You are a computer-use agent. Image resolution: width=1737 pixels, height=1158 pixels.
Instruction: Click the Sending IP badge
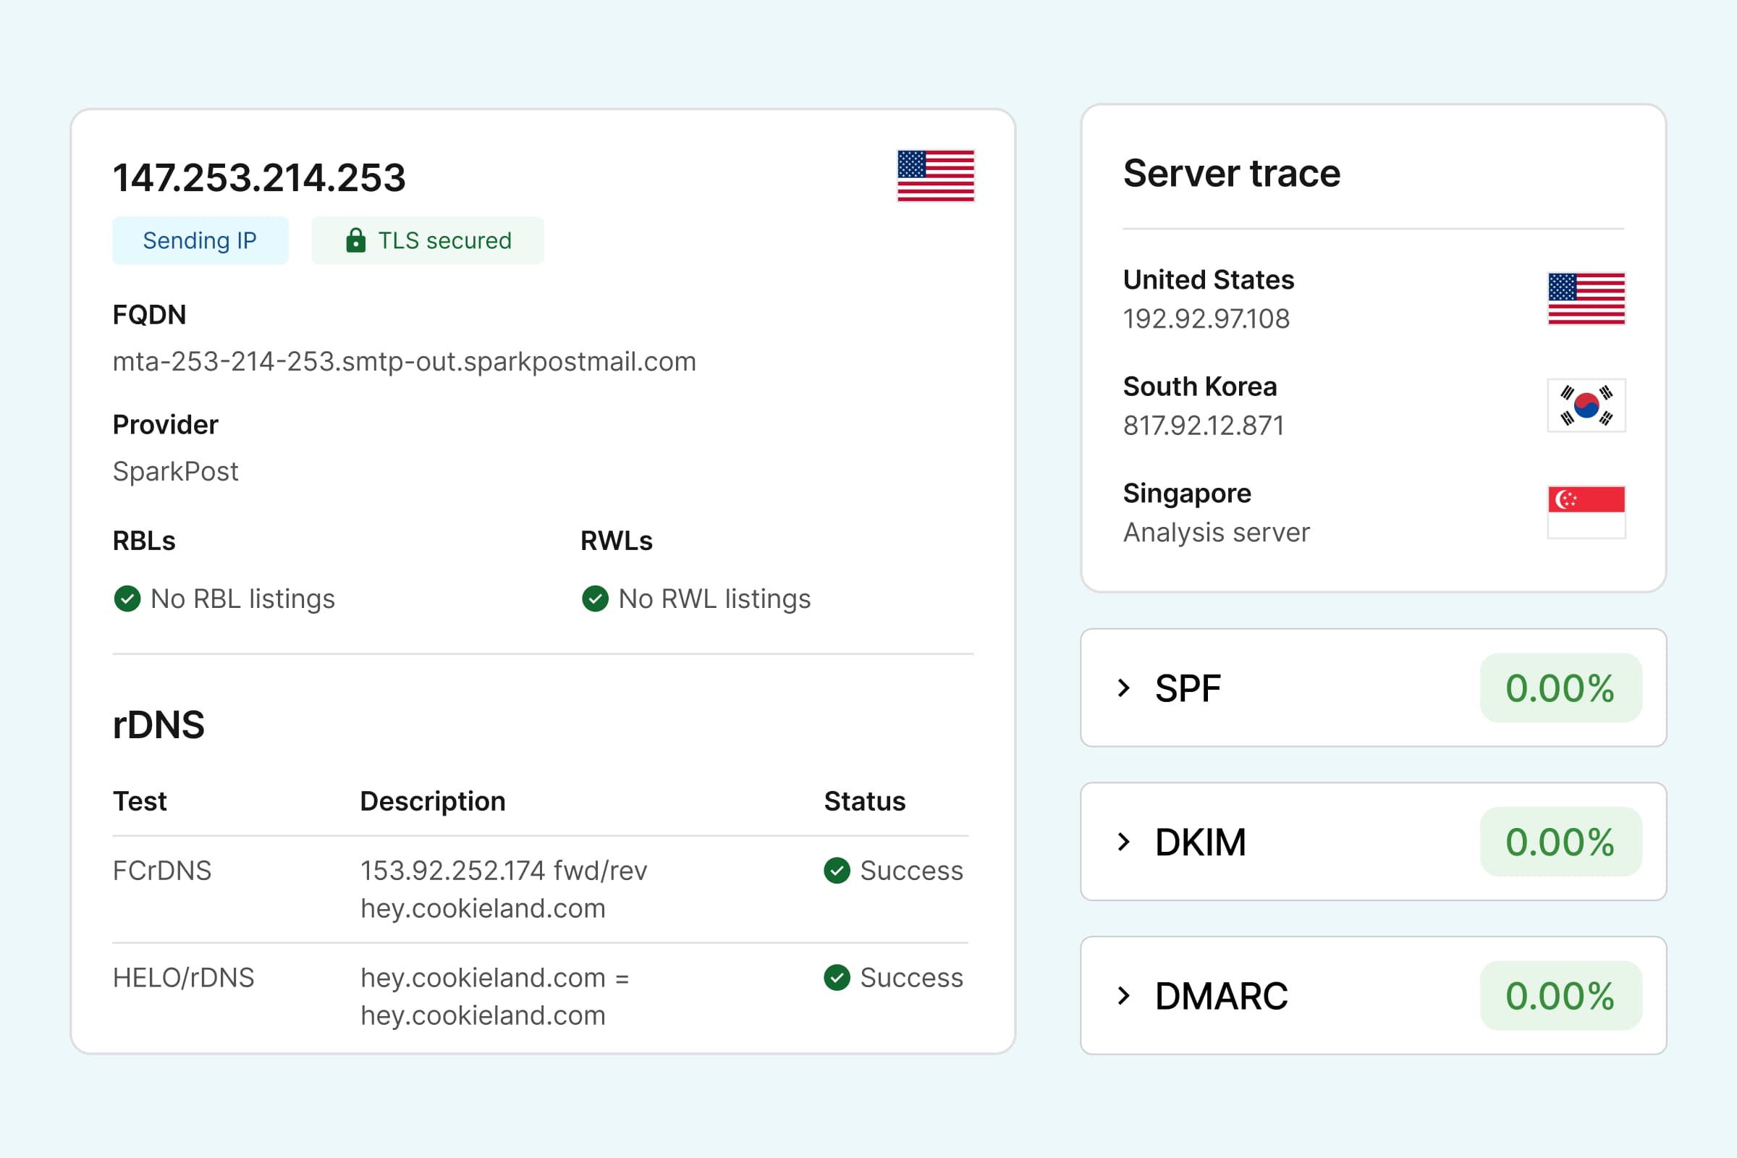point(200,241)
